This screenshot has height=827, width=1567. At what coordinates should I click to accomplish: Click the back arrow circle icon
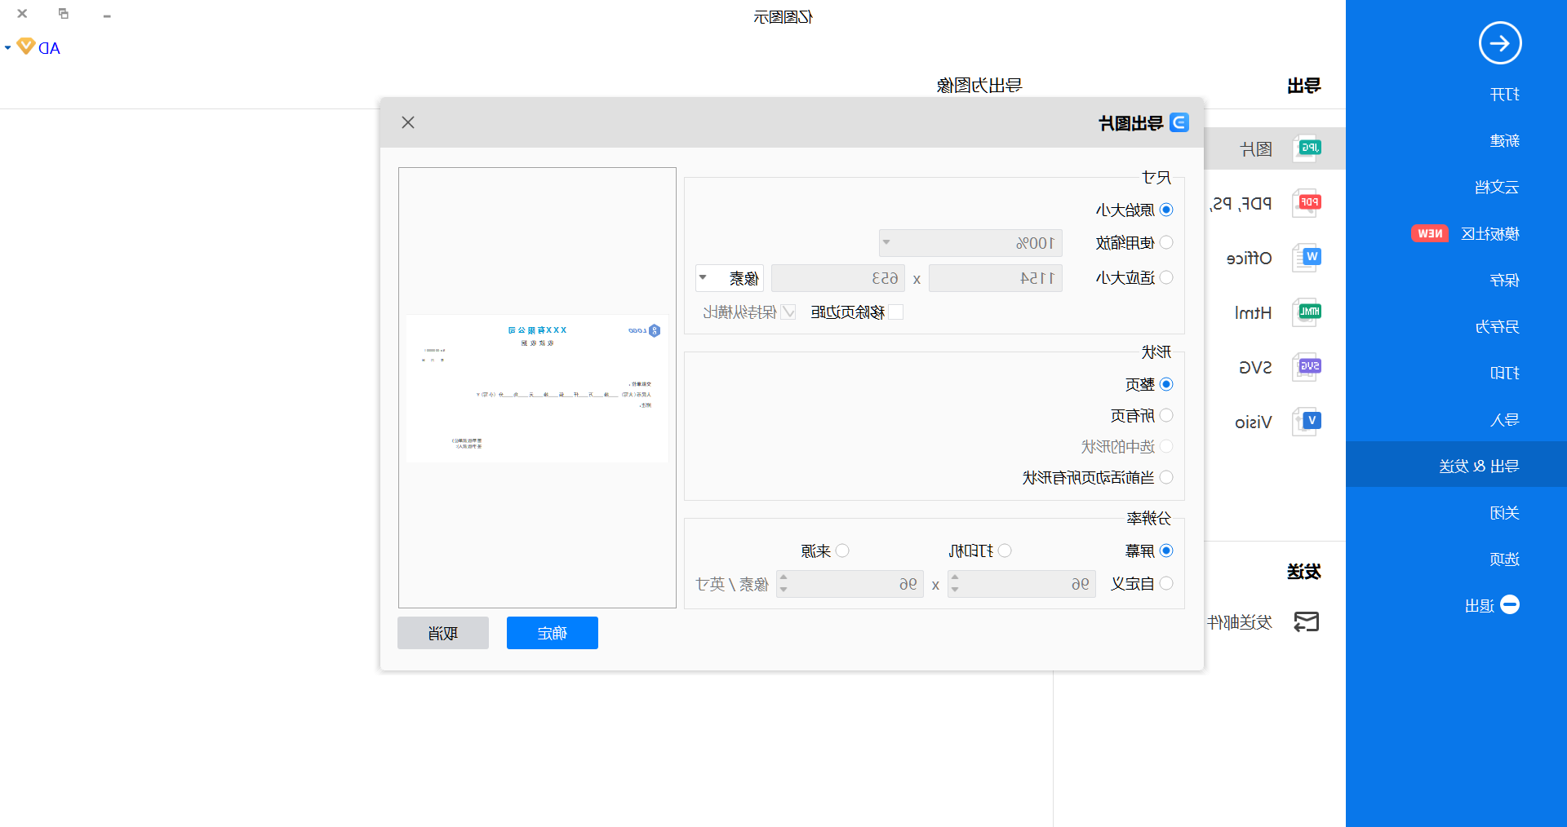[x=1500, y=43]
